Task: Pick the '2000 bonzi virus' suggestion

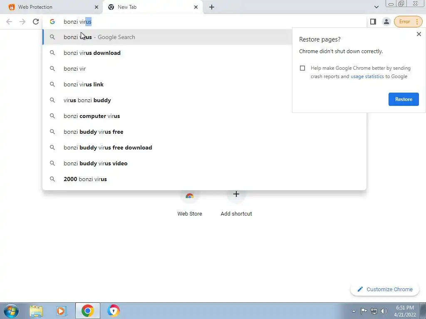Action: [204, 179]
